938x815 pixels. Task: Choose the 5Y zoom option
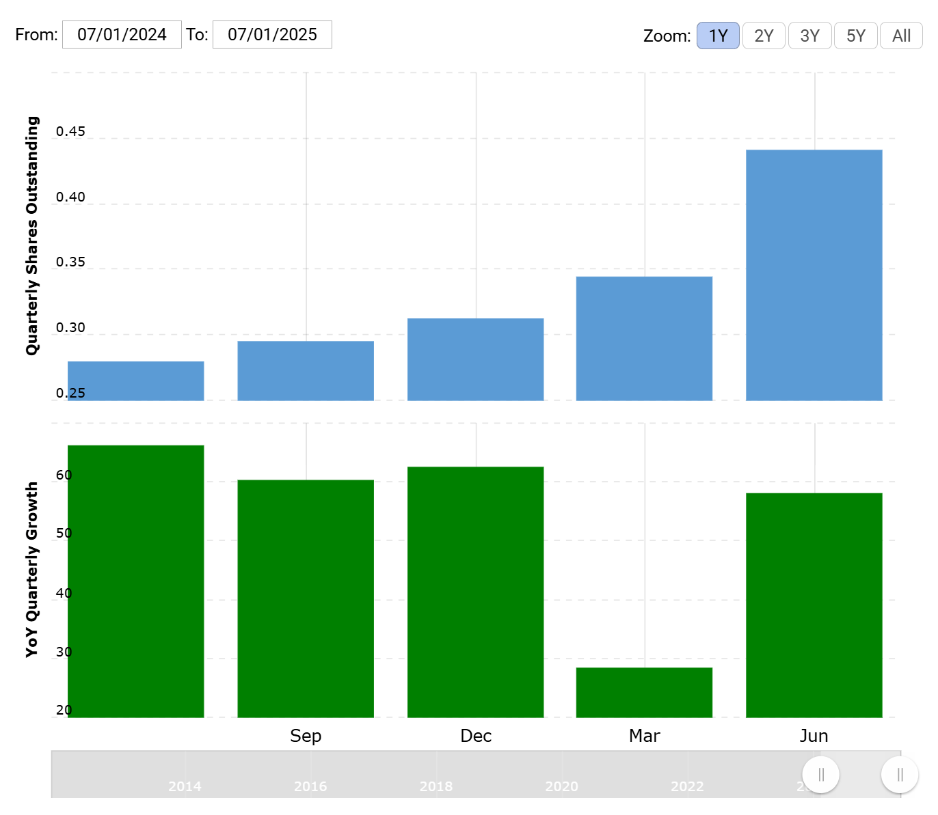coord(856,36)
